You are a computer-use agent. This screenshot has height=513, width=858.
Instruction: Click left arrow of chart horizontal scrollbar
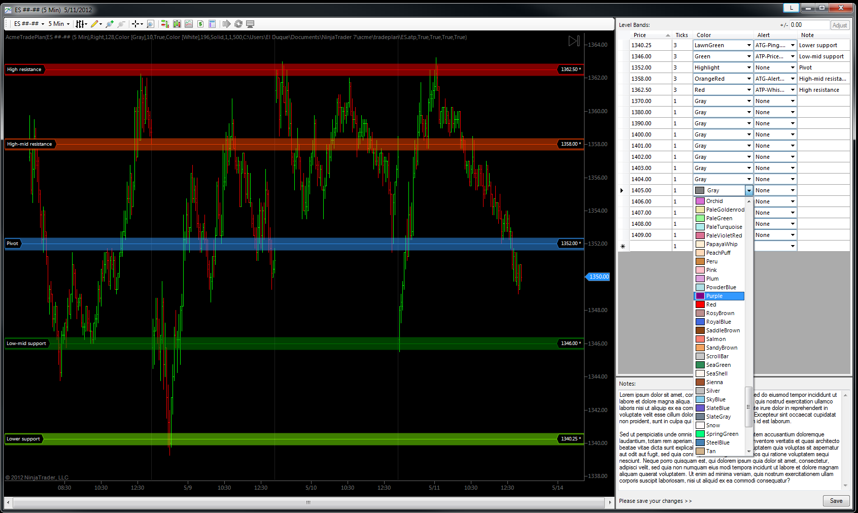[9, 502]
